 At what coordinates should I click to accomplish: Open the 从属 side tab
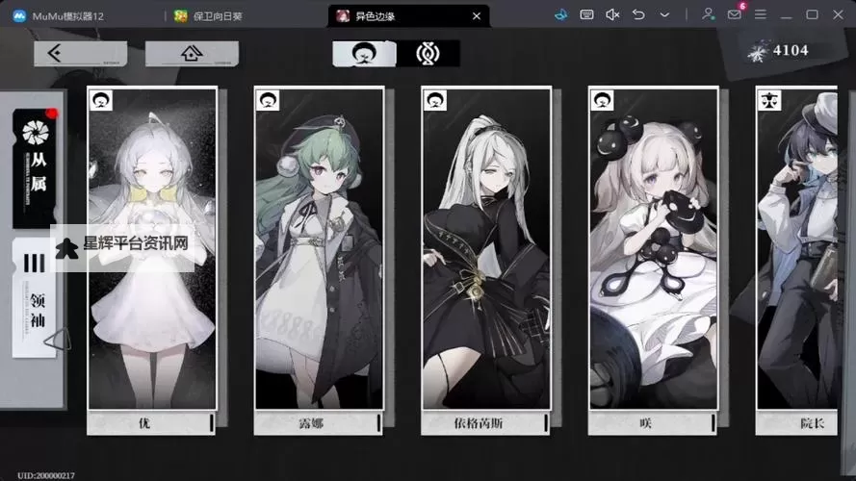tap(35, 168)
